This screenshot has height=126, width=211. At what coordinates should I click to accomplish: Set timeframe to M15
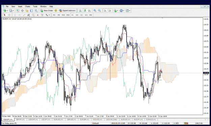pyautogui.click(x=63, y=15)
